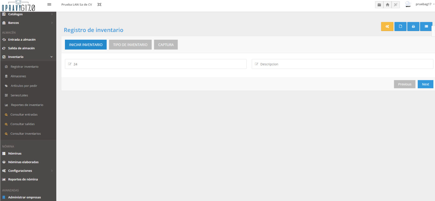Click the blue printer icon button
Screen dimensions: 435x201
pyautogui.click(x=413, y=27)
